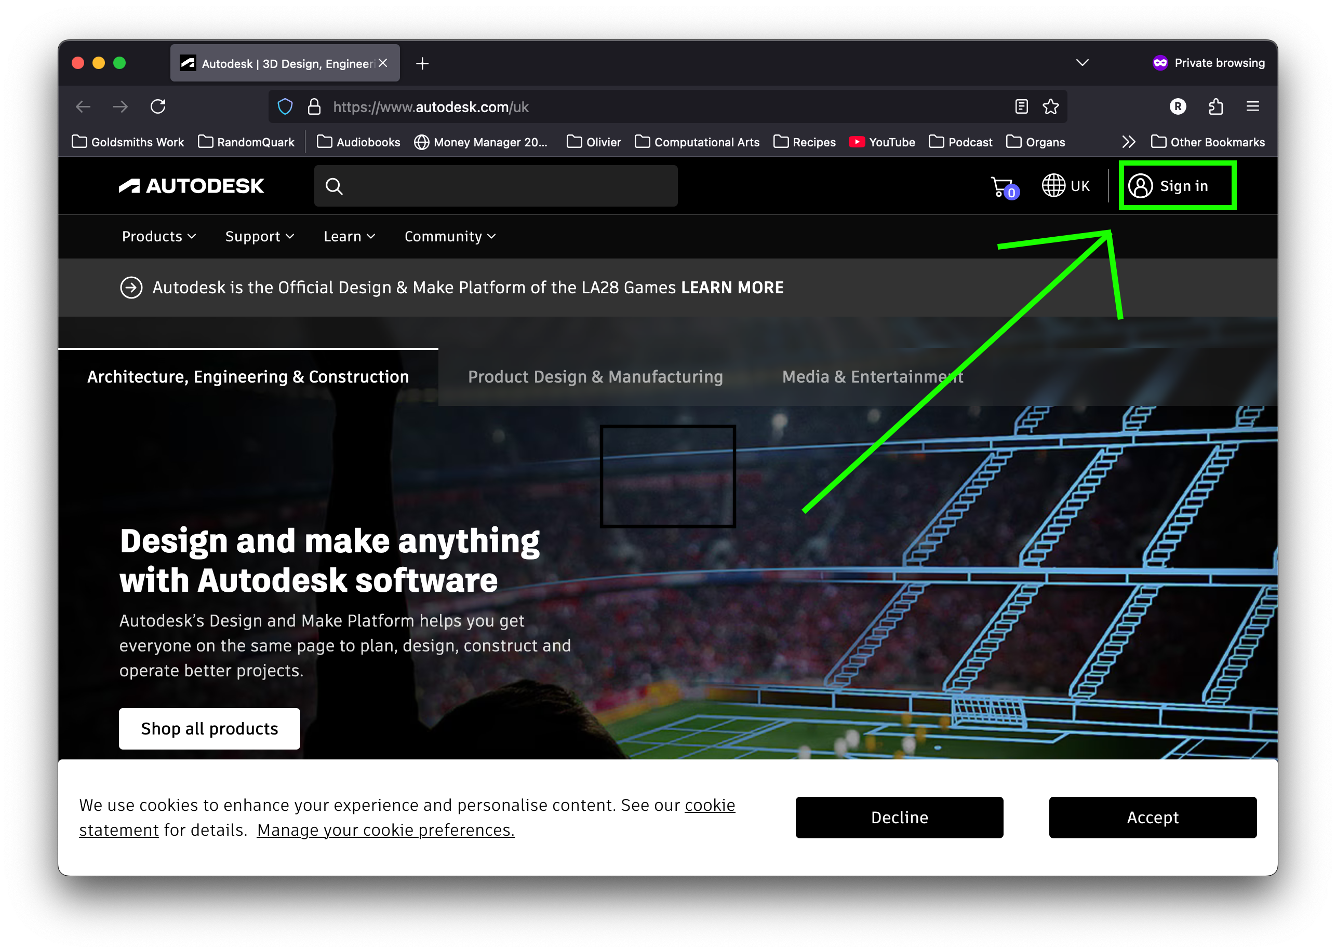Open Olivier bookmark folder

[x=594, y=142]
